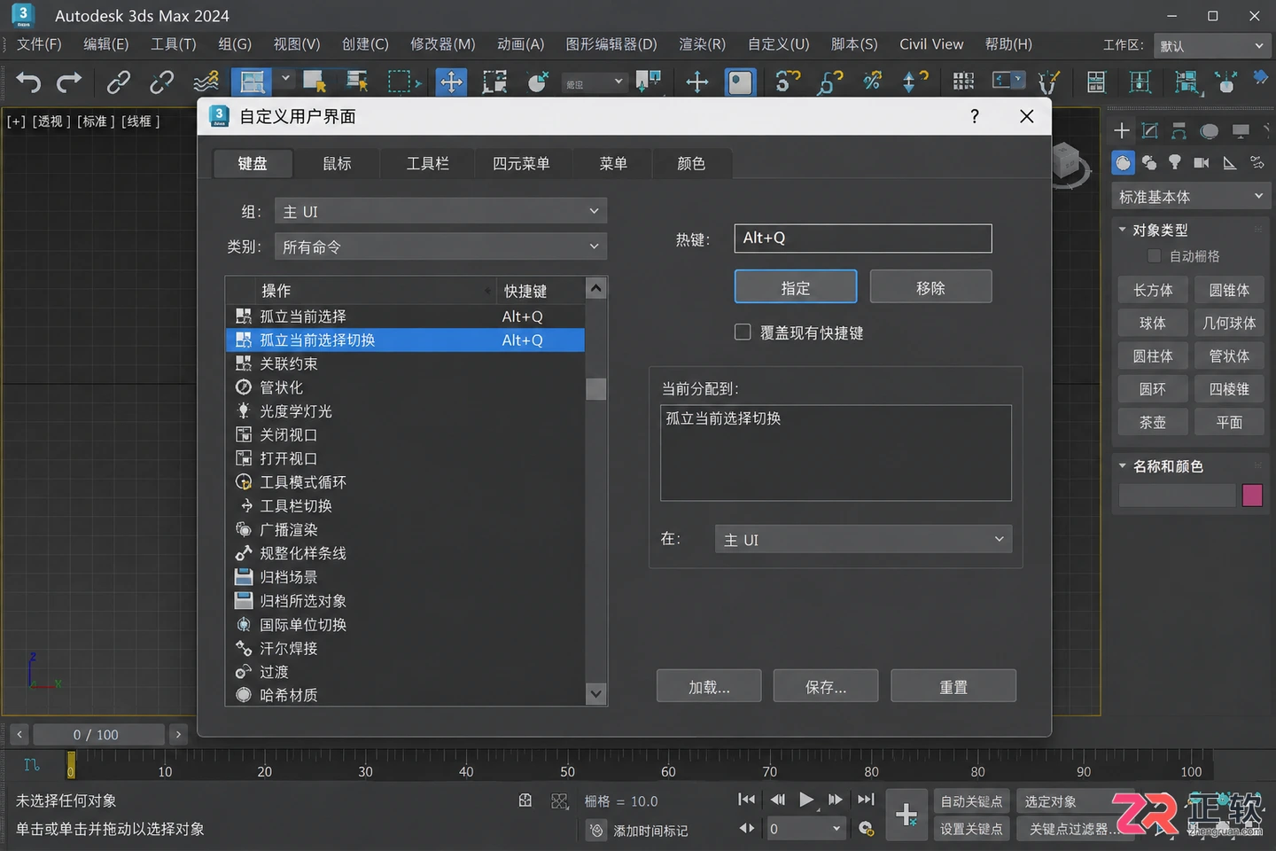This screenshot has height=851, width=1276.
Task: Go to animation start frame
Action: (x=747, y=800)
